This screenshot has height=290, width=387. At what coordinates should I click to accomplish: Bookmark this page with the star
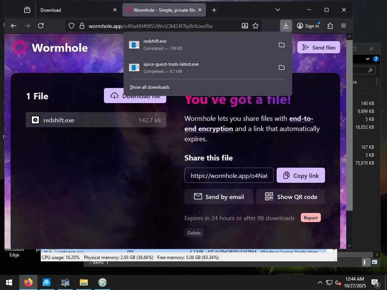[x=255, y=26]
